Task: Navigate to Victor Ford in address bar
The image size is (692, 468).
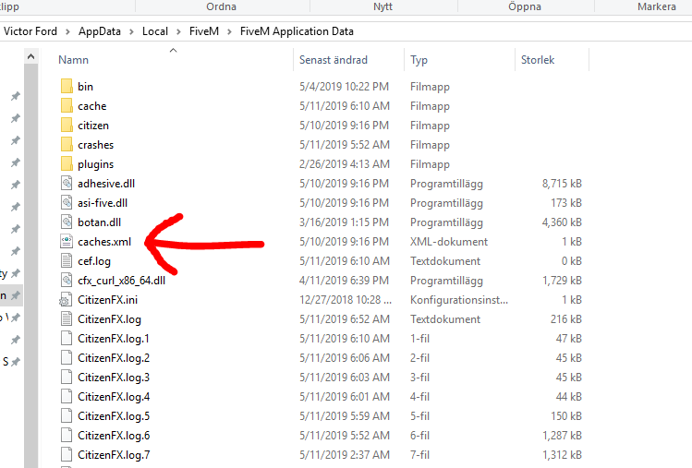Action: point(30,31)
